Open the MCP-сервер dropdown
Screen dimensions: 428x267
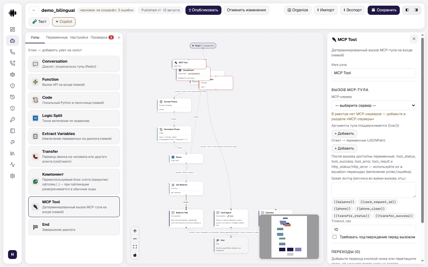click(374, 105)
